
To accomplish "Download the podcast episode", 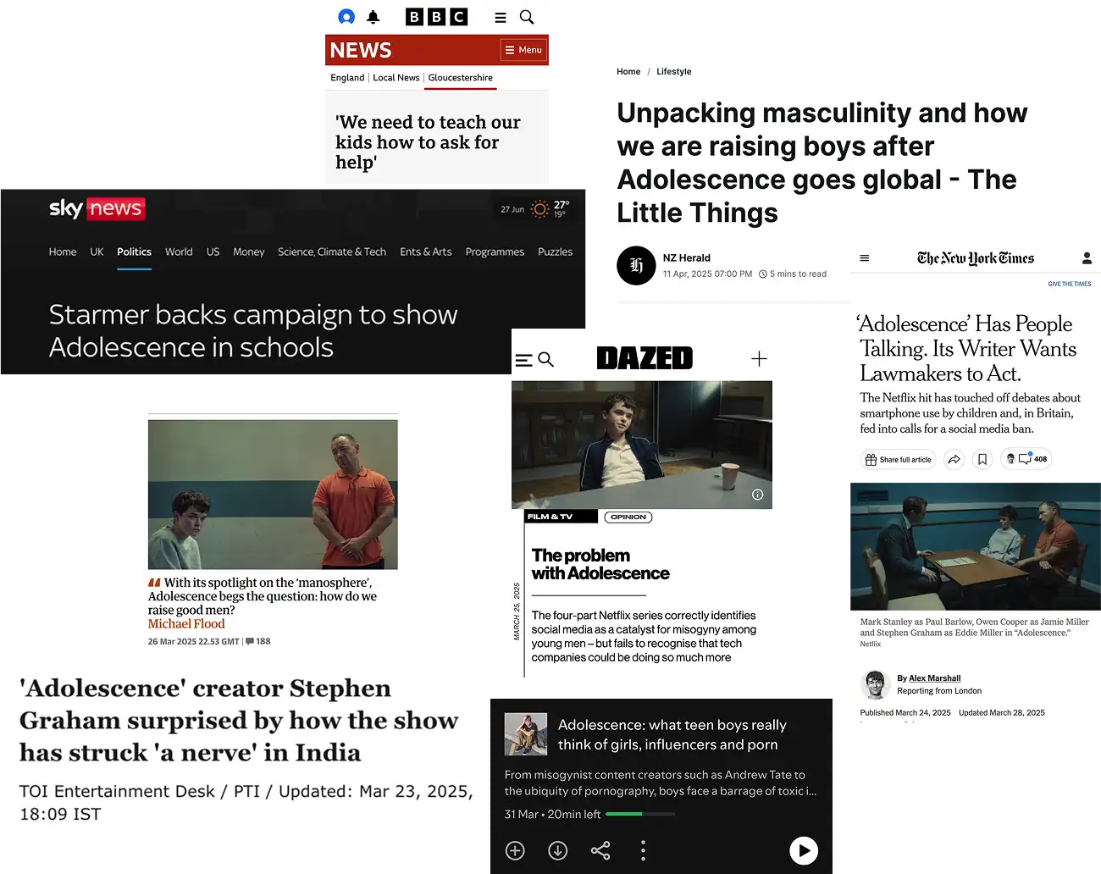I will click(x=557, y=850).
